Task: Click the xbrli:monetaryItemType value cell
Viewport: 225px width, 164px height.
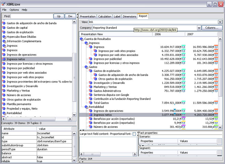Action: (54, 141)
